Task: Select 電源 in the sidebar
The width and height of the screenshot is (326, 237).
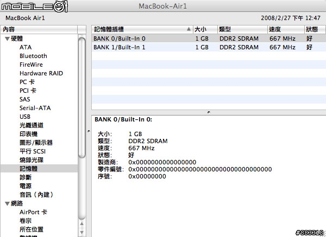Action: pyautogui.click(x=26, y=186)
